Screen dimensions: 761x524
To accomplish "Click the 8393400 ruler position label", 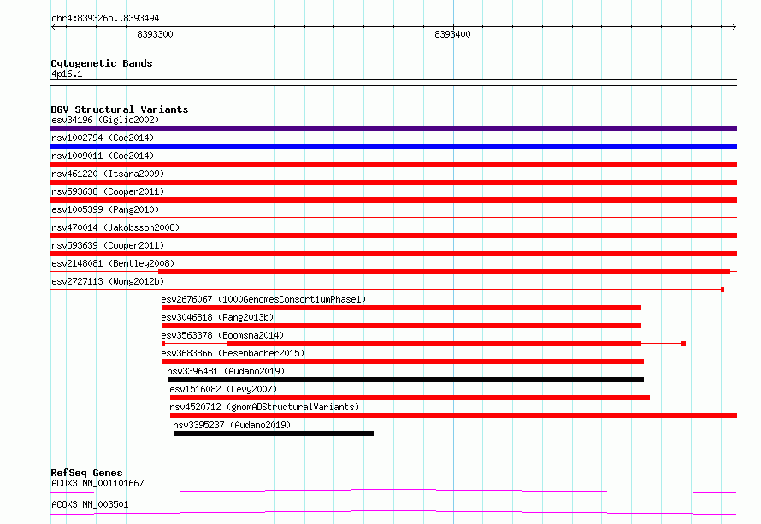I will [452, 34].
